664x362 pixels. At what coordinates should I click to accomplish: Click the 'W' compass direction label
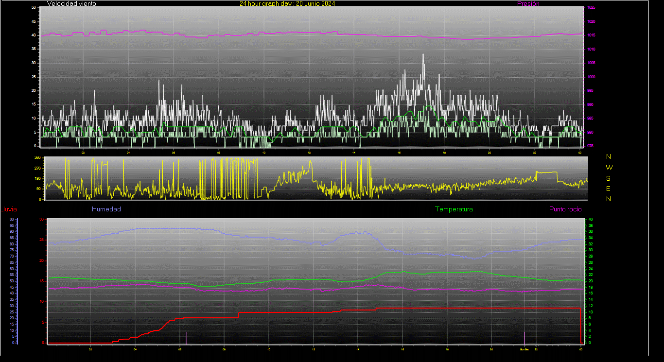pos(609,167)
